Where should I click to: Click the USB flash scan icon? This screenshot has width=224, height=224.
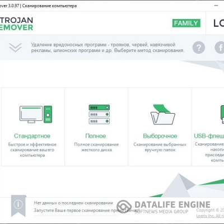click(222, 114)
